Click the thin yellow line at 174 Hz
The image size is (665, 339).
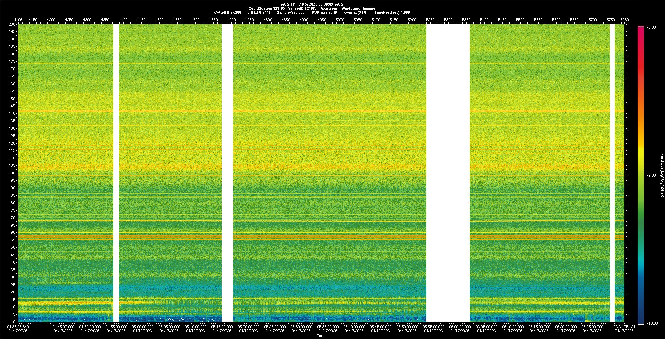click(312, 63)
